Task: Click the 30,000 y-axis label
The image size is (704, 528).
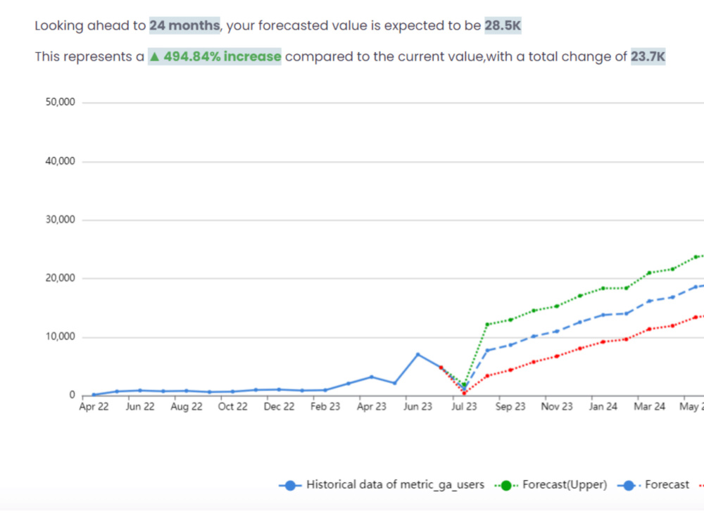Action: (x=60, y=220)
